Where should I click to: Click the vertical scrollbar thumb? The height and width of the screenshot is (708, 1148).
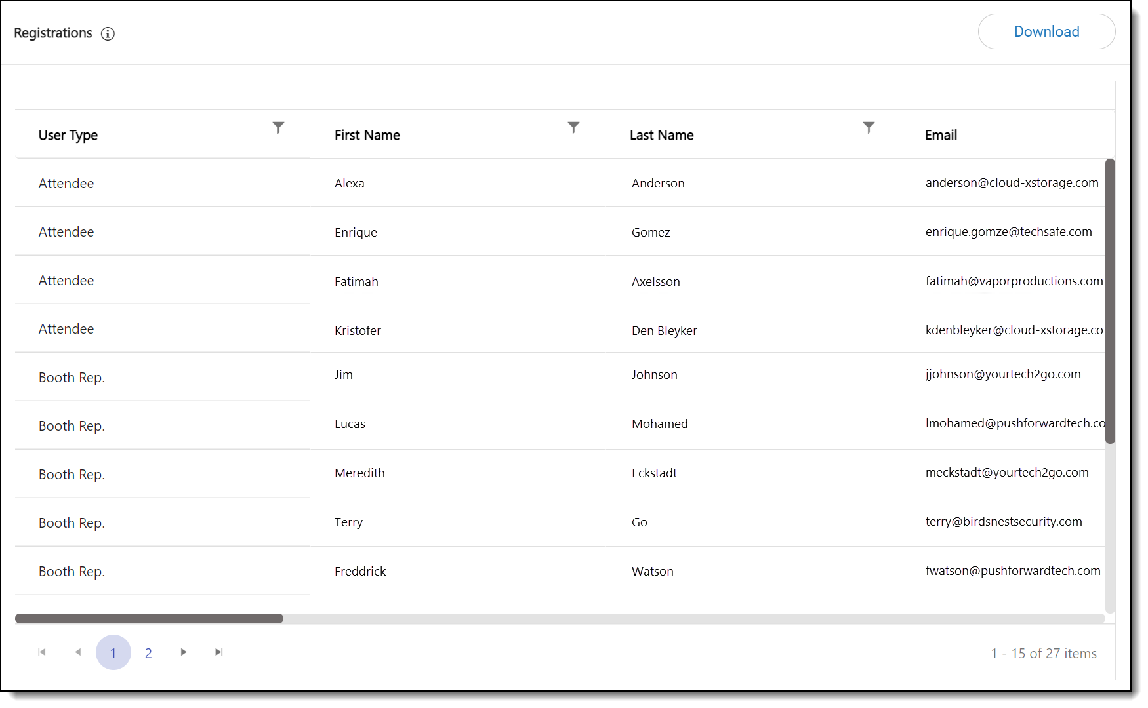click(x=1110, y=300)
